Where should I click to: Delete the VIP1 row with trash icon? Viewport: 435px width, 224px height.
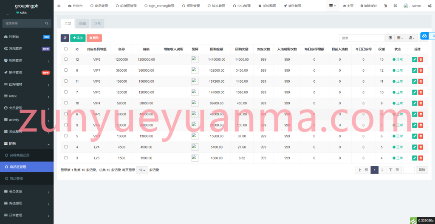coord(421,136)
